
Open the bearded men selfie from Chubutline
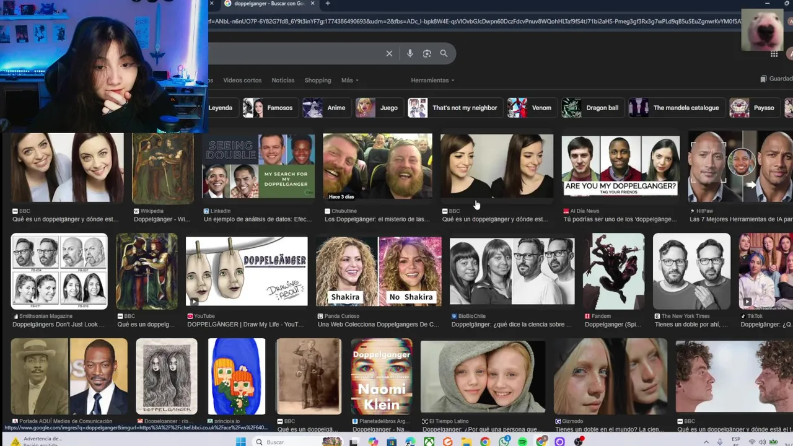click(x=377, y=167)
